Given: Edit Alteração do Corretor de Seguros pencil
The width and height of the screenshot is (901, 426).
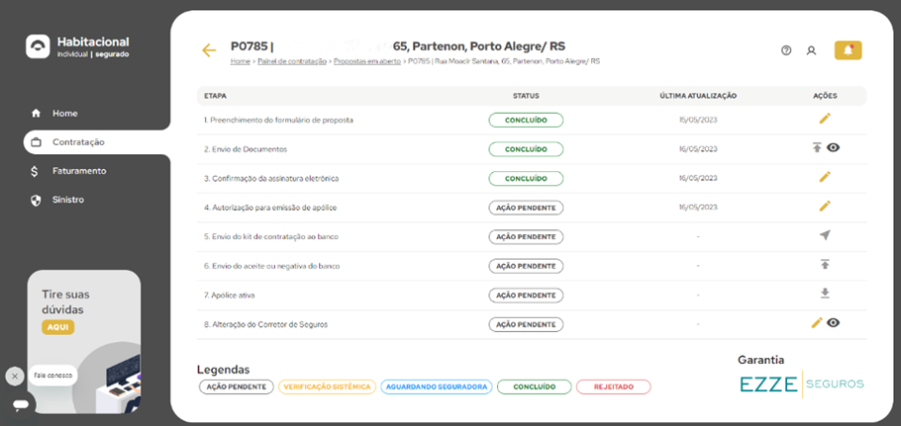Looking at the screenshot, I should tap(817, 323).
